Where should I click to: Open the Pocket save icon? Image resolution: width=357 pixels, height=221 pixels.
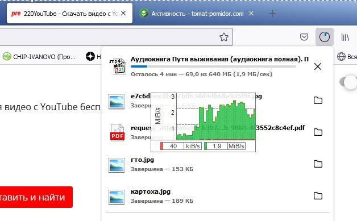304,37
